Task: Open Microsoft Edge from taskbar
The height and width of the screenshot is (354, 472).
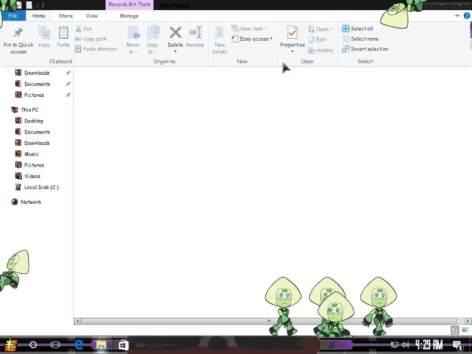Action: (x=79, y=345)
